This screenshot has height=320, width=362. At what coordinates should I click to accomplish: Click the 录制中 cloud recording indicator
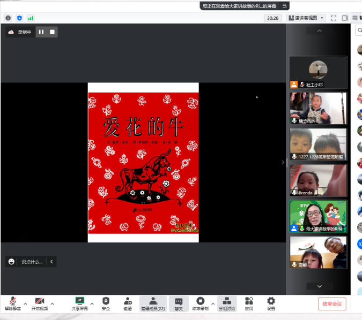pyautogui.click(x=20, y=32)
